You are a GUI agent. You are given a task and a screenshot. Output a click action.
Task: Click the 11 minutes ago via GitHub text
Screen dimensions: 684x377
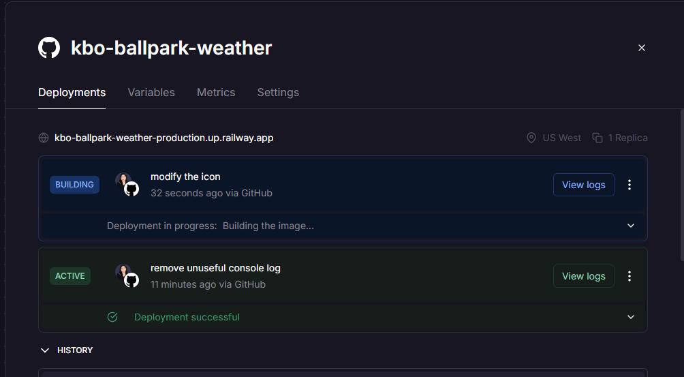pyautogui.click(x=208, y=284)
